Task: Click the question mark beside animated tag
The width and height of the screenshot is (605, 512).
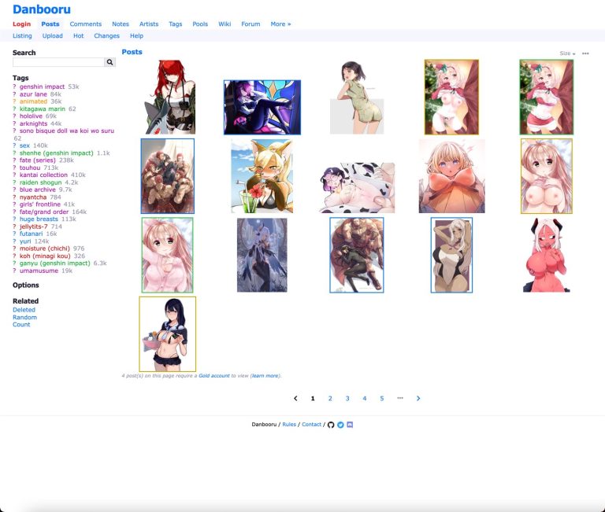Action: coord(14,101)
